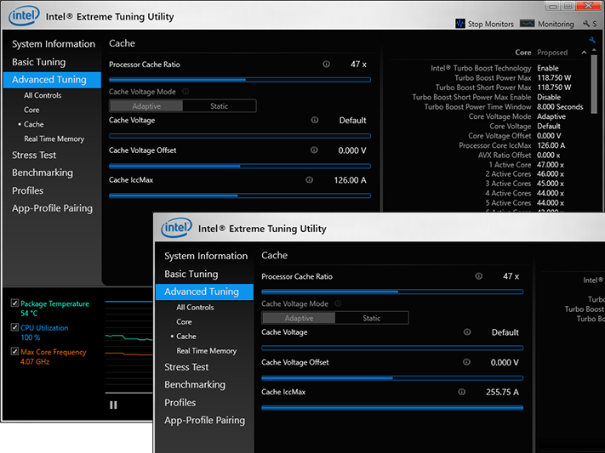
Task: Click info icon for Cache Voltage Offset in back window
Action: click(x=314, y=150)
